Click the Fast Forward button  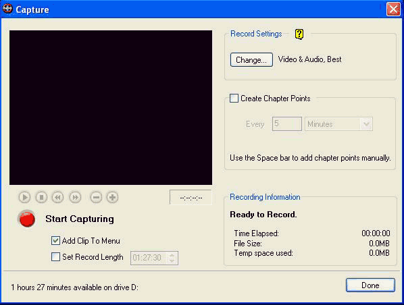pyautogui.click(x=75, y=198)
